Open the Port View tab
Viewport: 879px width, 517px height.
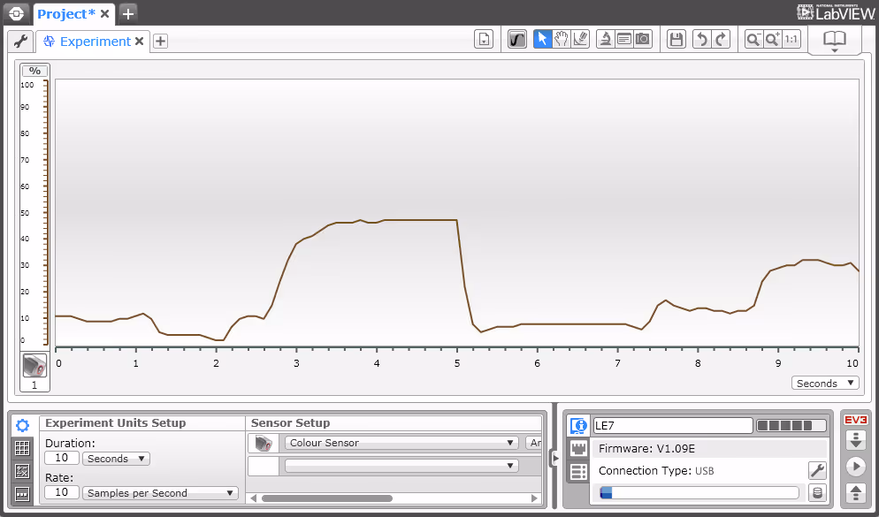coord(578,448)
